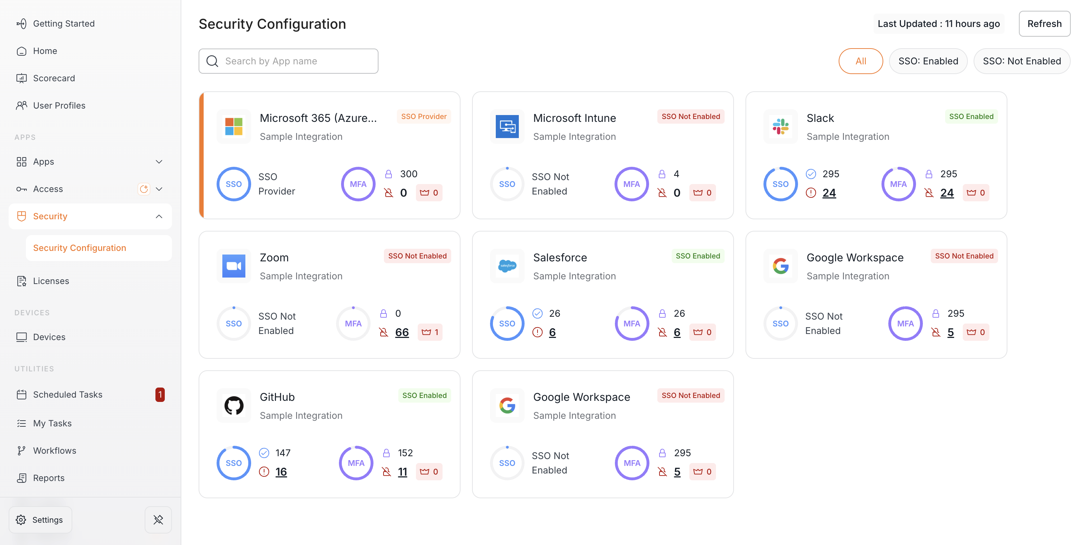1088x545 pixels.
Task: Click Microsoft 365's 300 MFA-enabled count
Action: click(408, 174)
